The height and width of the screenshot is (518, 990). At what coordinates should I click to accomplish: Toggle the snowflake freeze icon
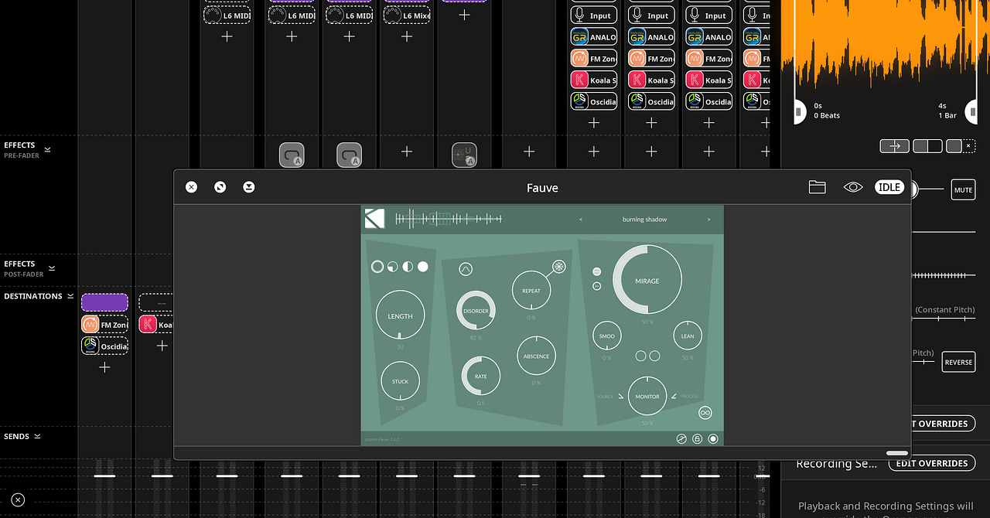pos(558,267)
